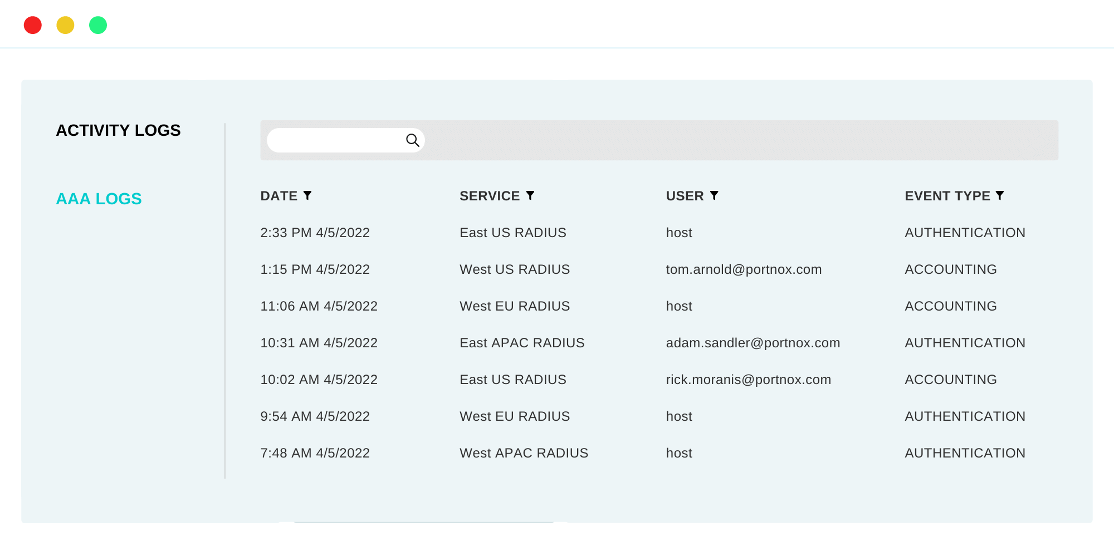
Task: Select the AAA LOGS sidebar tab
Action: (99, 199)
